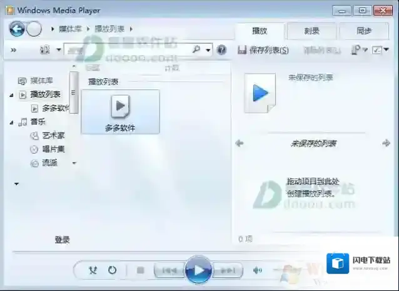
Task: Switch to the 同步 (Sync) tab
Action: click(x=363, y=31)
